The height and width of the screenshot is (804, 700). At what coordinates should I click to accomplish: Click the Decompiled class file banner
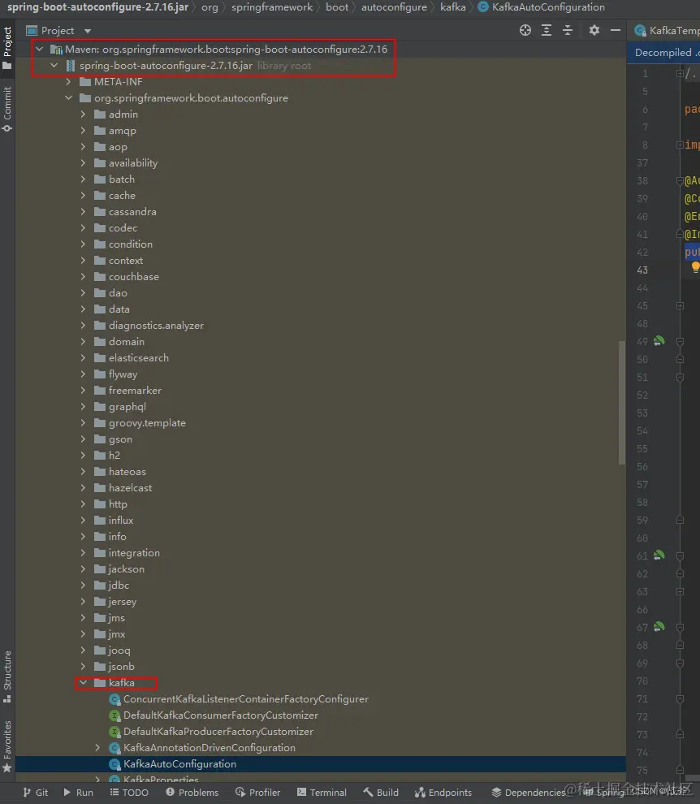(663, 52)
